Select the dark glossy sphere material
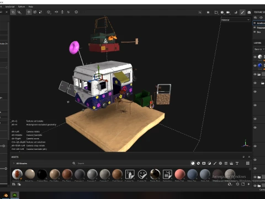This screenshot has width=265, height=199. [155, 174]
